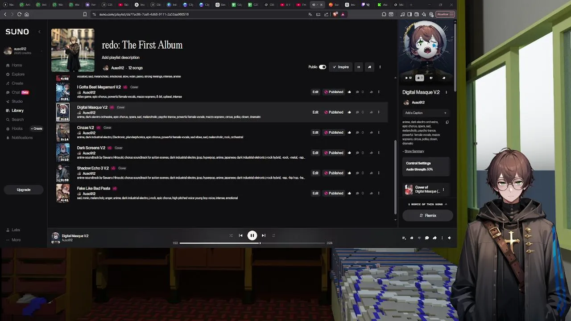Open Studio in sidebar
This screenshot has width=571, height=321.
14,101
